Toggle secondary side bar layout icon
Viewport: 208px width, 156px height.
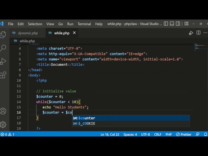coord(178,24)
